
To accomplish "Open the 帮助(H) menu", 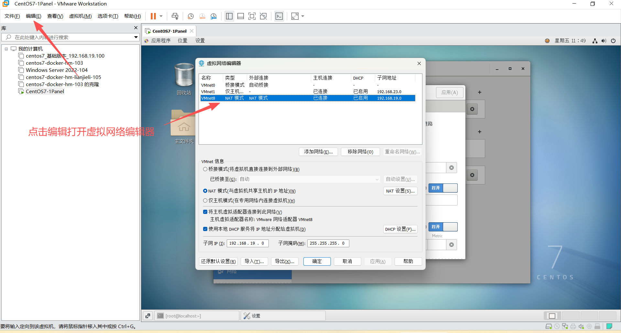I will (133, 16).
